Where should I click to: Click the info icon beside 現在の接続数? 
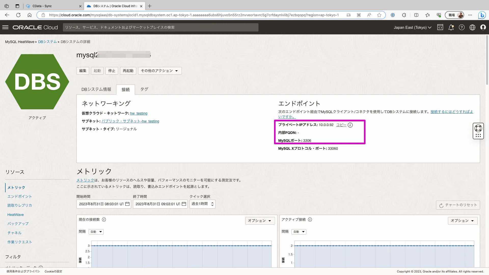(x=104, y=219)
